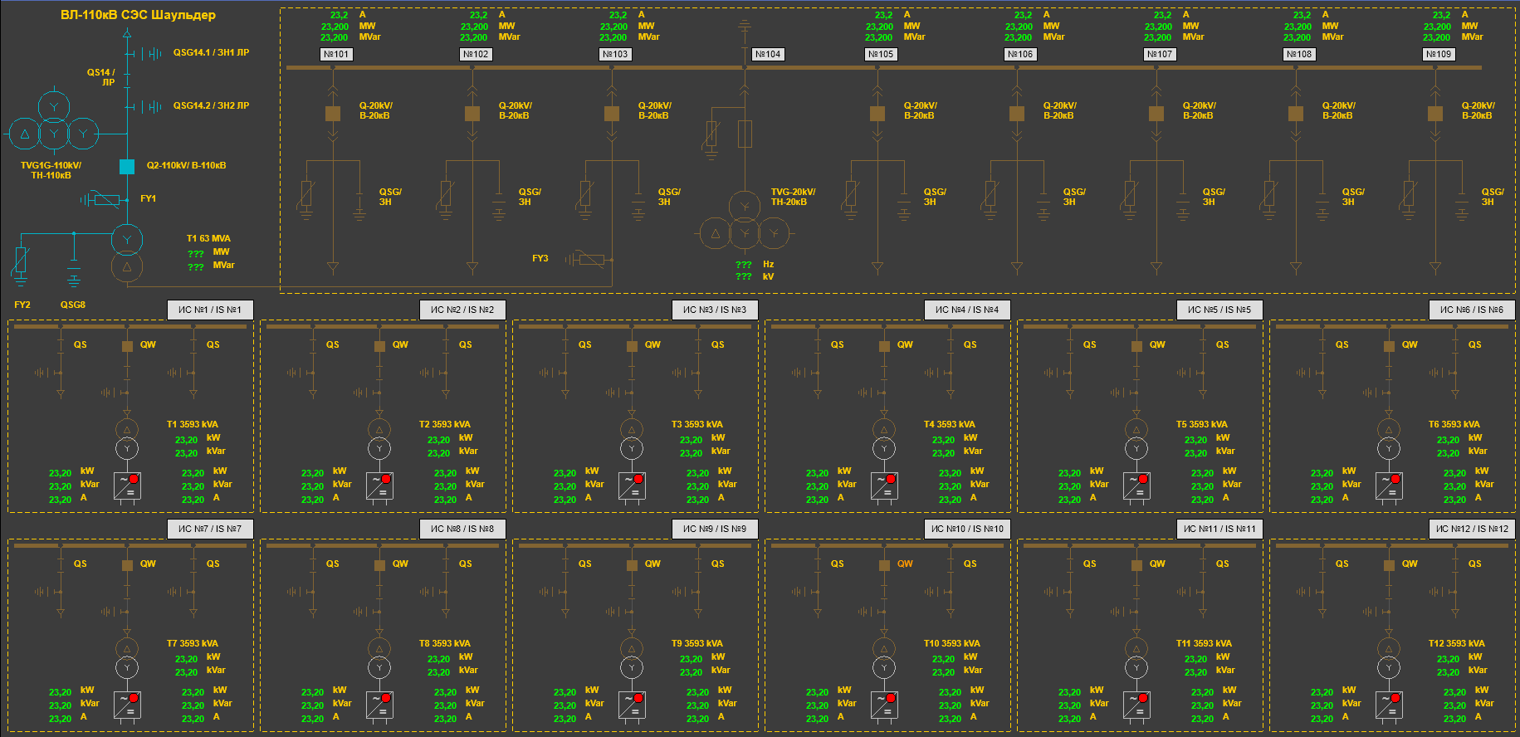Select the T12 3593 kVA transformer symbol
The height and width of the screenshot is (737, 1520).
click(x=1389, y=658)
